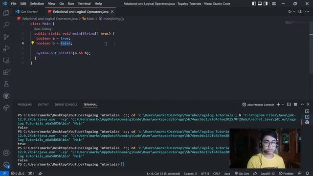Image resolution: width=313 pixels, height=176 pixels.
Task: Place cursor at terminal prompt input
Action: 122,164
